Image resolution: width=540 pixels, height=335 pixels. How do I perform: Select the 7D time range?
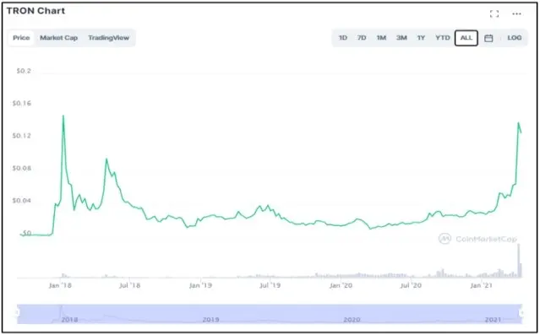[x=362, y=38]
